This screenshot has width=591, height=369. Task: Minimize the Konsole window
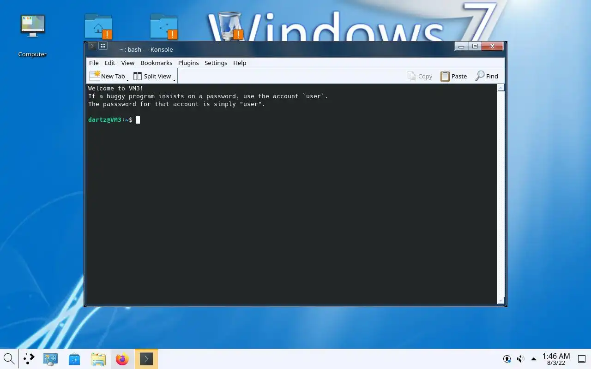coord(461,47)
